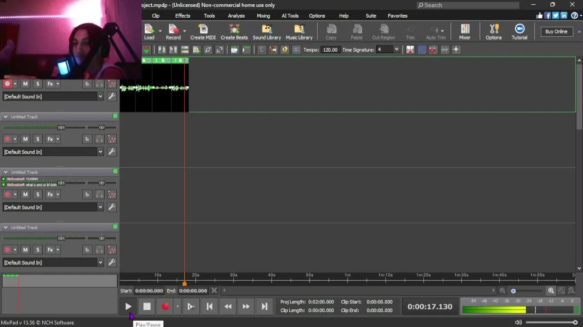Image resolution: width=583 pixels, height=327 pixels.
Task: Open third track wrench settings icon
Action: (112, 207)
